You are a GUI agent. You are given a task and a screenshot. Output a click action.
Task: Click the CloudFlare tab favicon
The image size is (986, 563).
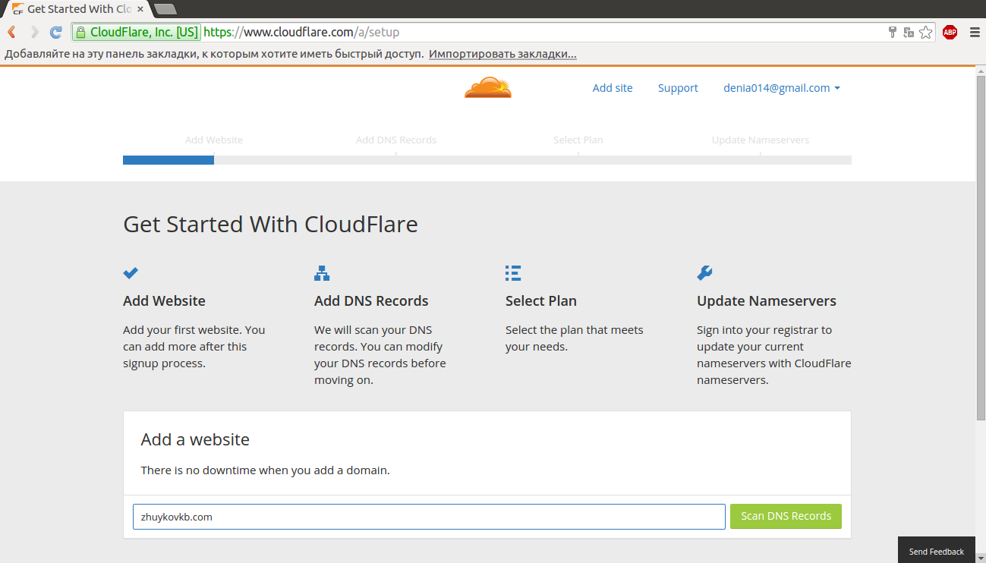17,9
